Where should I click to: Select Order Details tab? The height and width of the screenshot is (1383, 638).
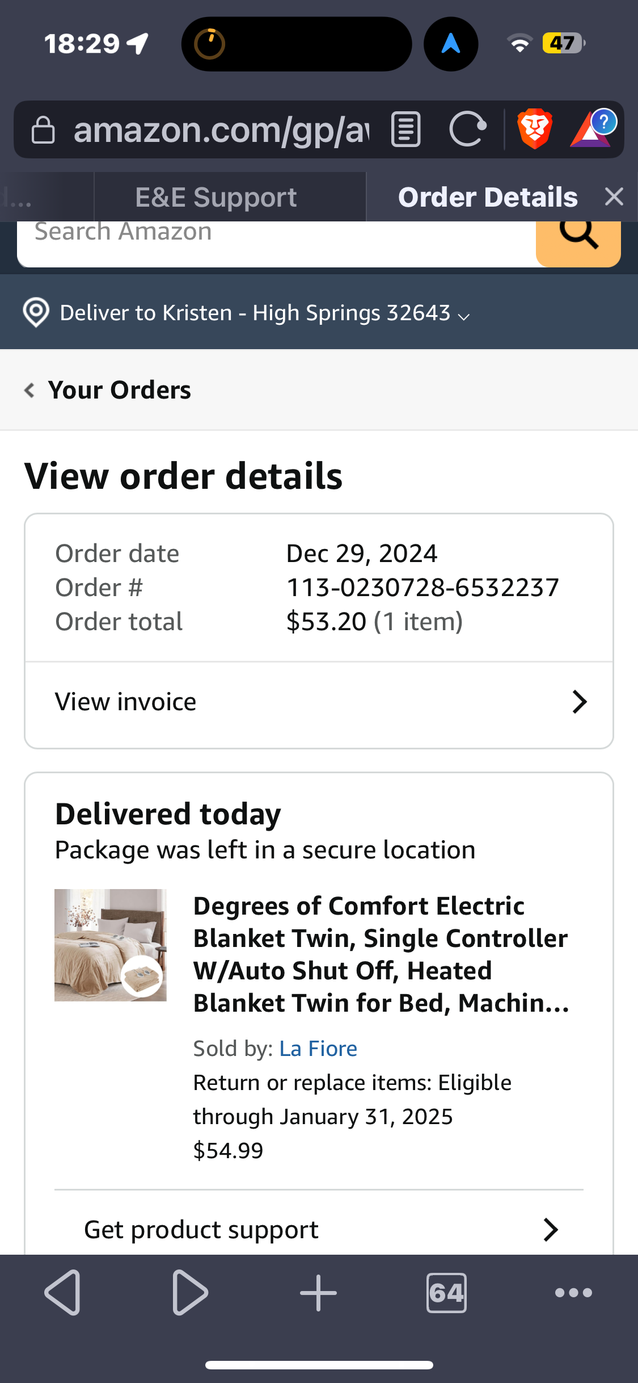click(488, 197)
